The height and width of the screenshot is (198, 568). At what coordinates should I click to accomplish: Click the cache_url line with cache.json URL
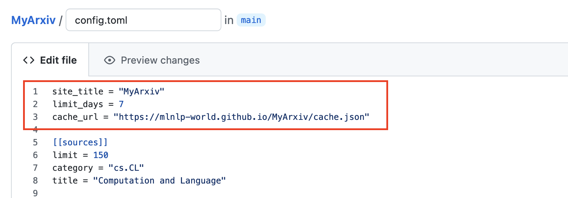tap(211, 117)
